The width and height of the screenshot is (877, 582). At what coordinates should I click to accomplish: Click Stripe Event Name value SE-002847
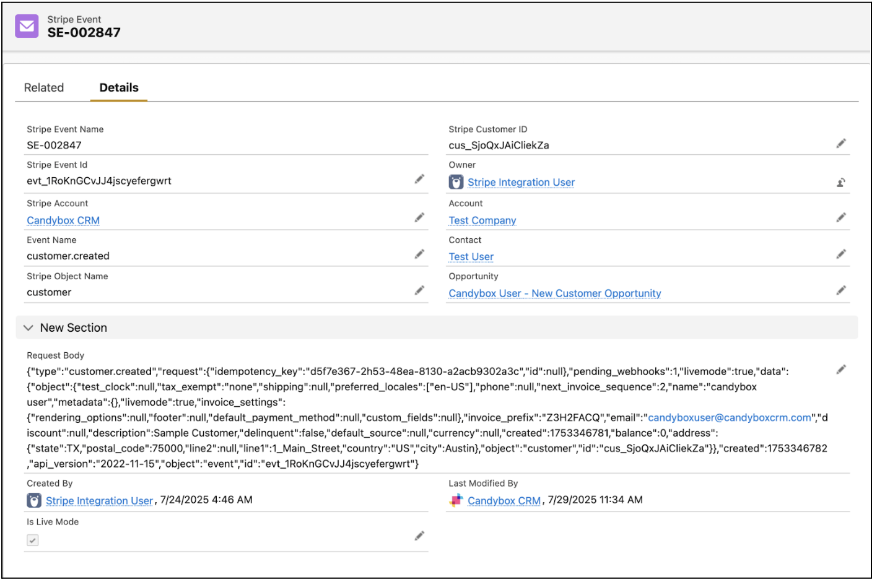coord(54,145)
